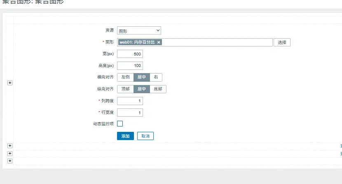The image size is (342, 184).
Task: Click the middle of three bottom plus icons
Action: point(10,154)
